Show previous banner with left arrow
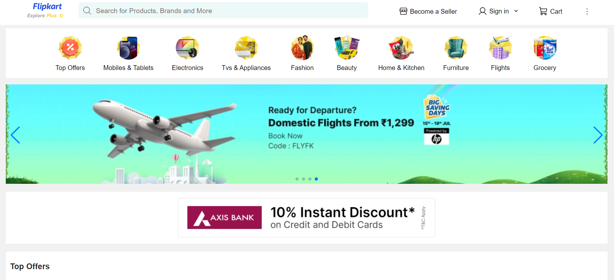Screen dimensions: 614x280 [15, 135]
